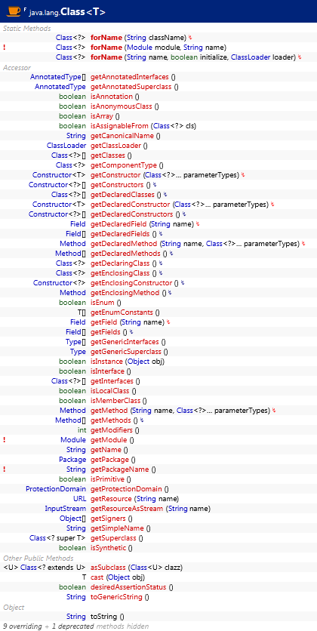317x631 pixels.
Task: Click the 'Other Public Methods' section heading
Action: point(38,558)
